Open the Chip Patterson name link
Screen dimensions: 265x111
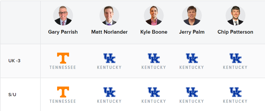pos(235,32)
